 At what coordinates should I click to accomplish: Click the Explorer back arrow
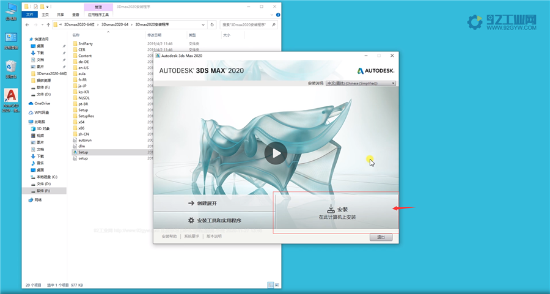28,25
